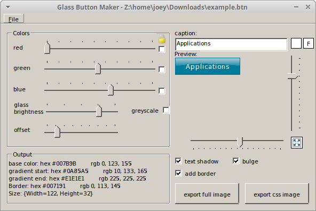
Task: Click the caption text field
Action: [x=231, y=44]
